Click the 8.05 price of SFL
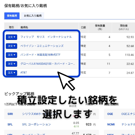The height and width of the screenshot is (135, 135). [76, 123]
